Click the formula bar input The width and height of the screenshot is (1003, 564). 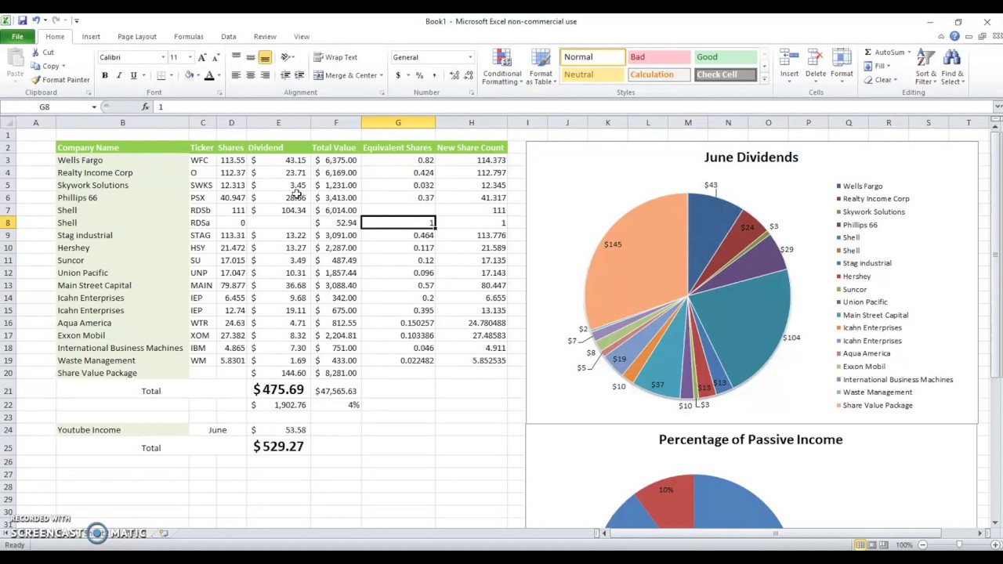point(572,107)
